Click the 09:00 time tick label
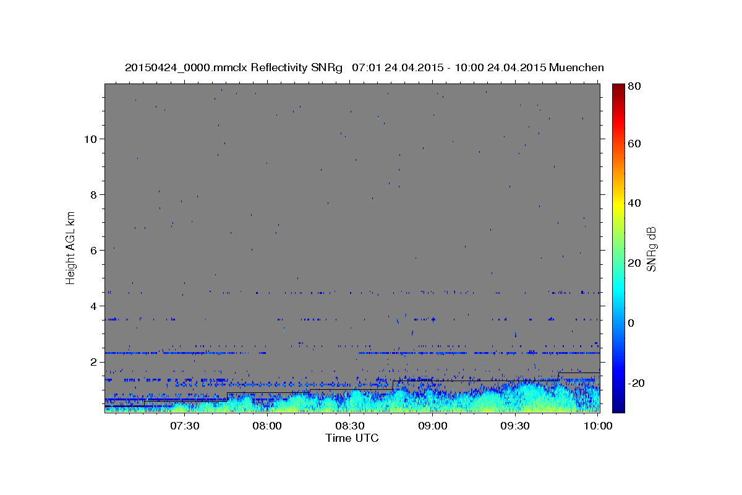742x495 pixels. 433,426
